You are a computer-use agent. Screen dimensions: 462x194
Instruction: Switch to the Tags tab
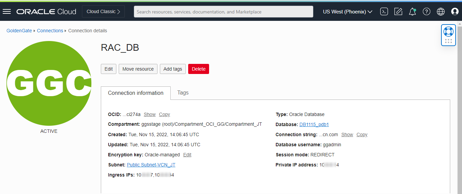coord(183,93)
